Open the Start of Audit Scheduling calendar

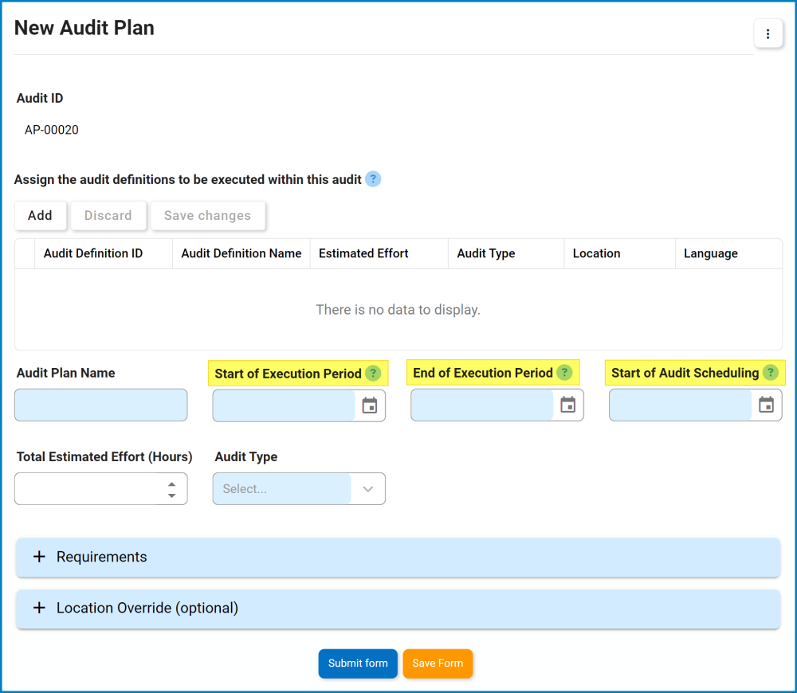pyautogui.click(x=765, y=405)
